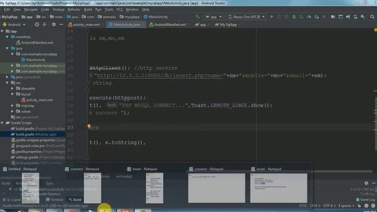Click the first smiley feedback icon in status bar
The image size is (377, 212).
click(366, 206)
